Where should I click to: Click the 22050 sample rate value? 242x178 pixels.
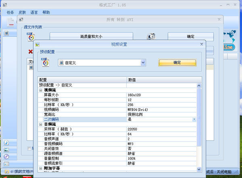point(132,129)
